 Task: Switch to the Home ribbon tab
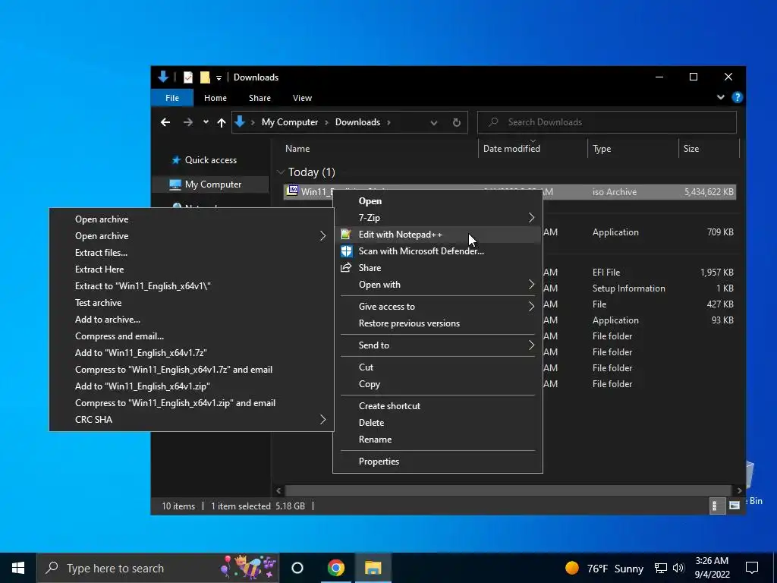[x=215, y=98]
